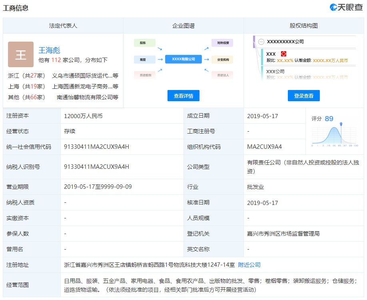The image size is (367, 300).
Task: Open the 附近公司 link
Action: pyautogui.click(x=249, y=265)
